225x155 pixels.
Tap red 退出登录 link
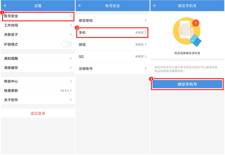(x=37, y=113)
